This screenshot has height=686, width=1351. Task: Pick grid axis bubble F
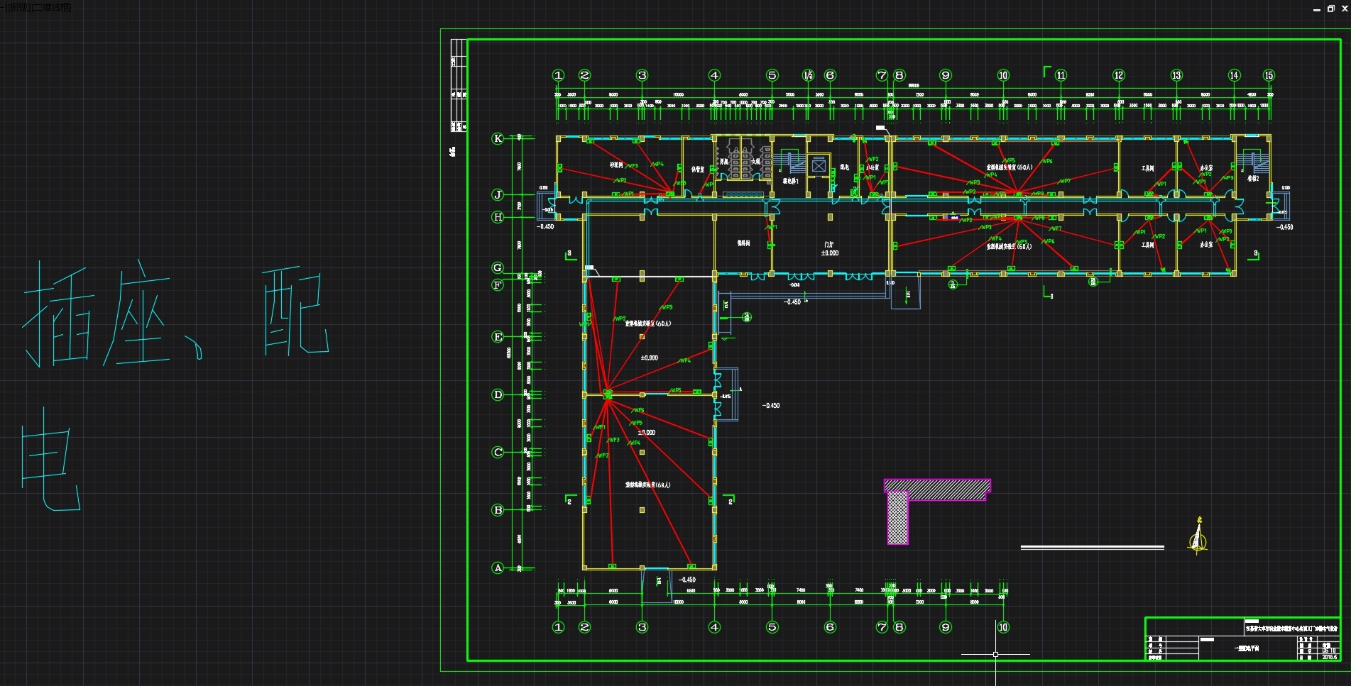[x=498, y=285]
